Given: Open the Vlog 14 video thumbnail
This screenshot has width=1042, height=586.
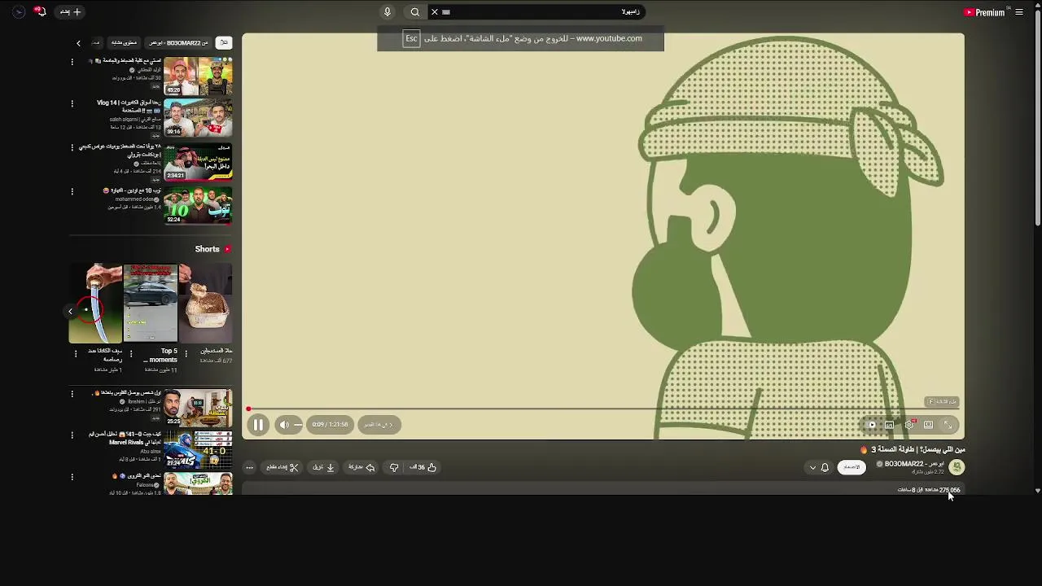Looking at the screenshot, I should tap(198, 119).
